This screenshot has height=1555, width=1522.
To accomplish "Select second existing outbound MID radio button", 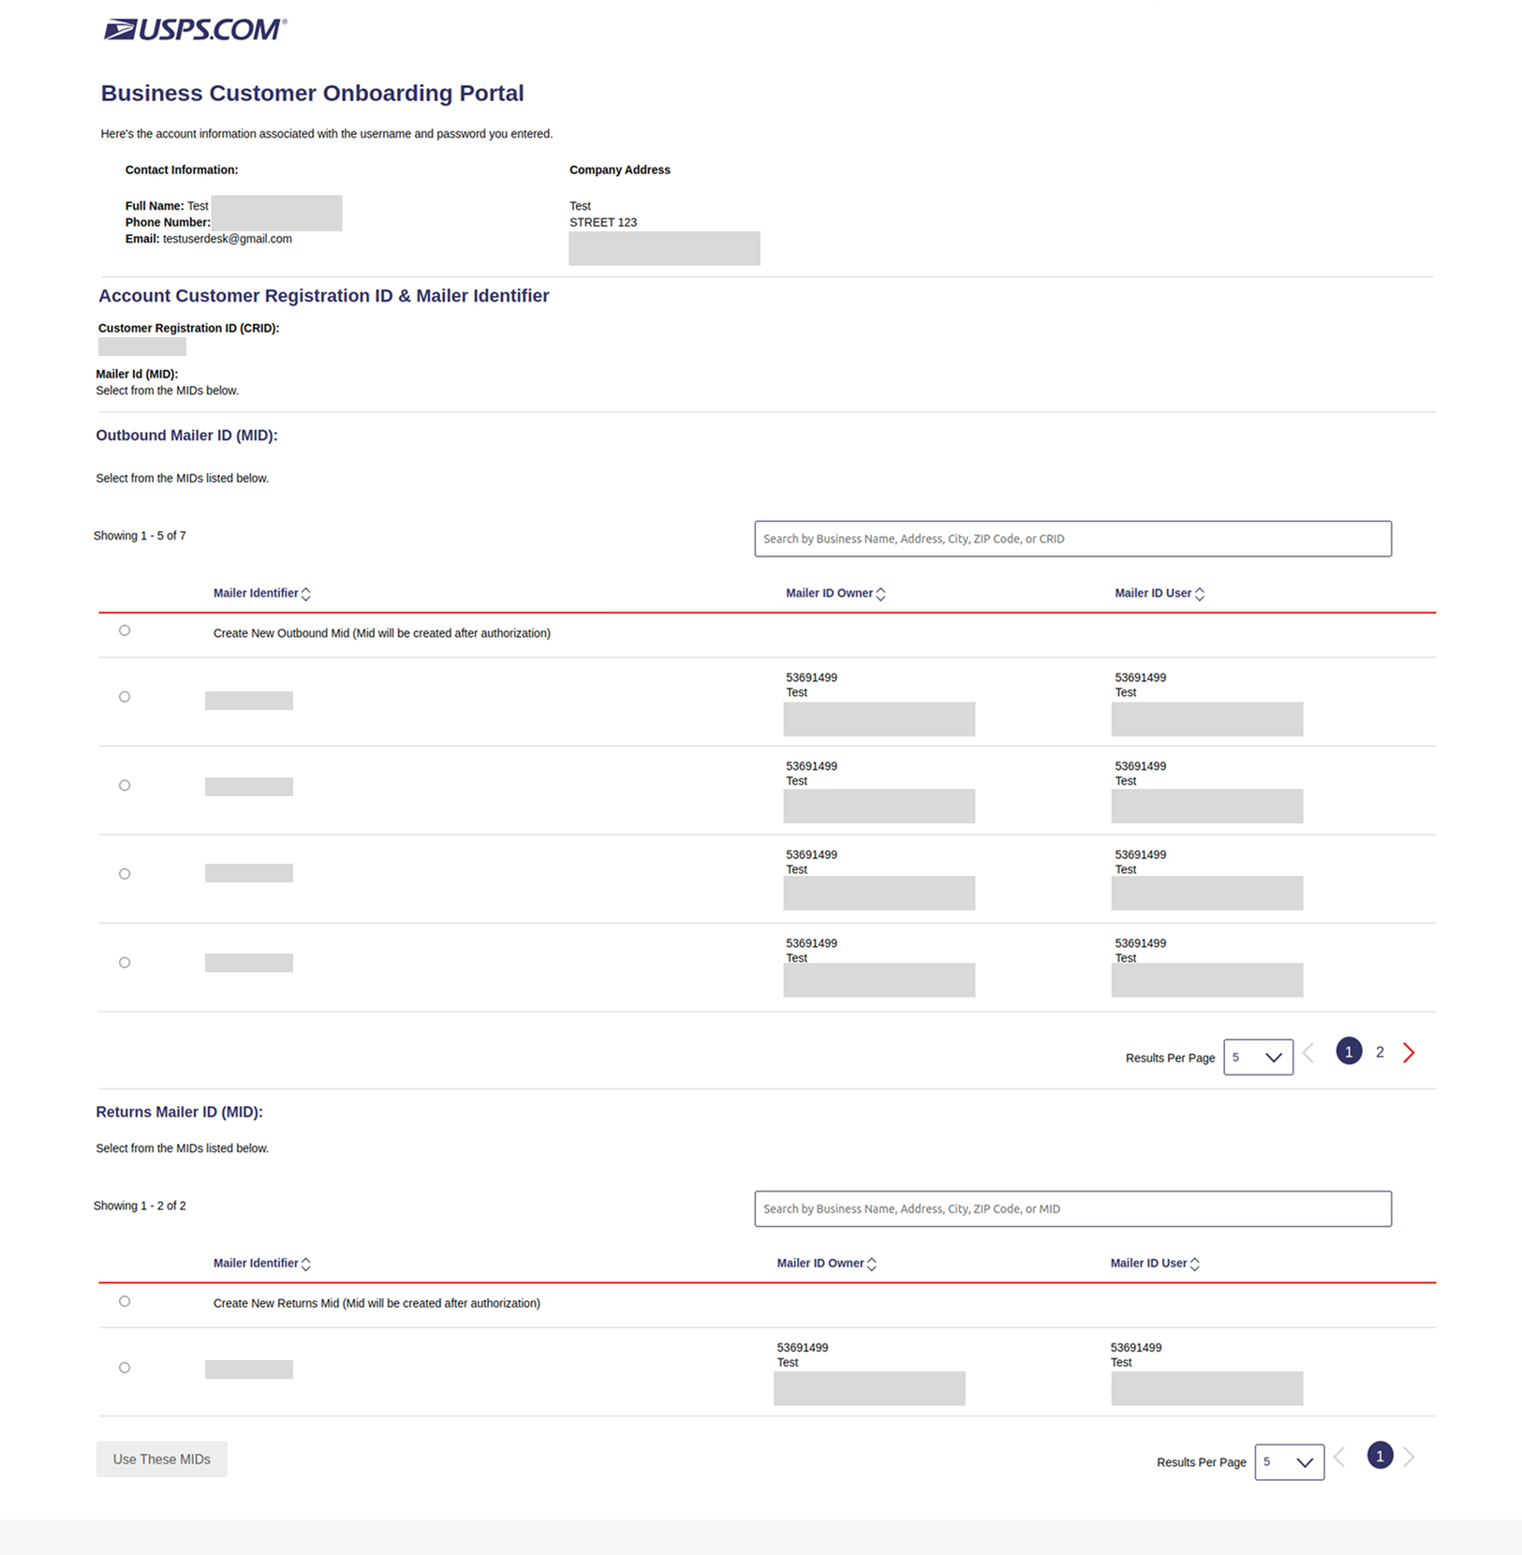I will (x=125, y=785).
